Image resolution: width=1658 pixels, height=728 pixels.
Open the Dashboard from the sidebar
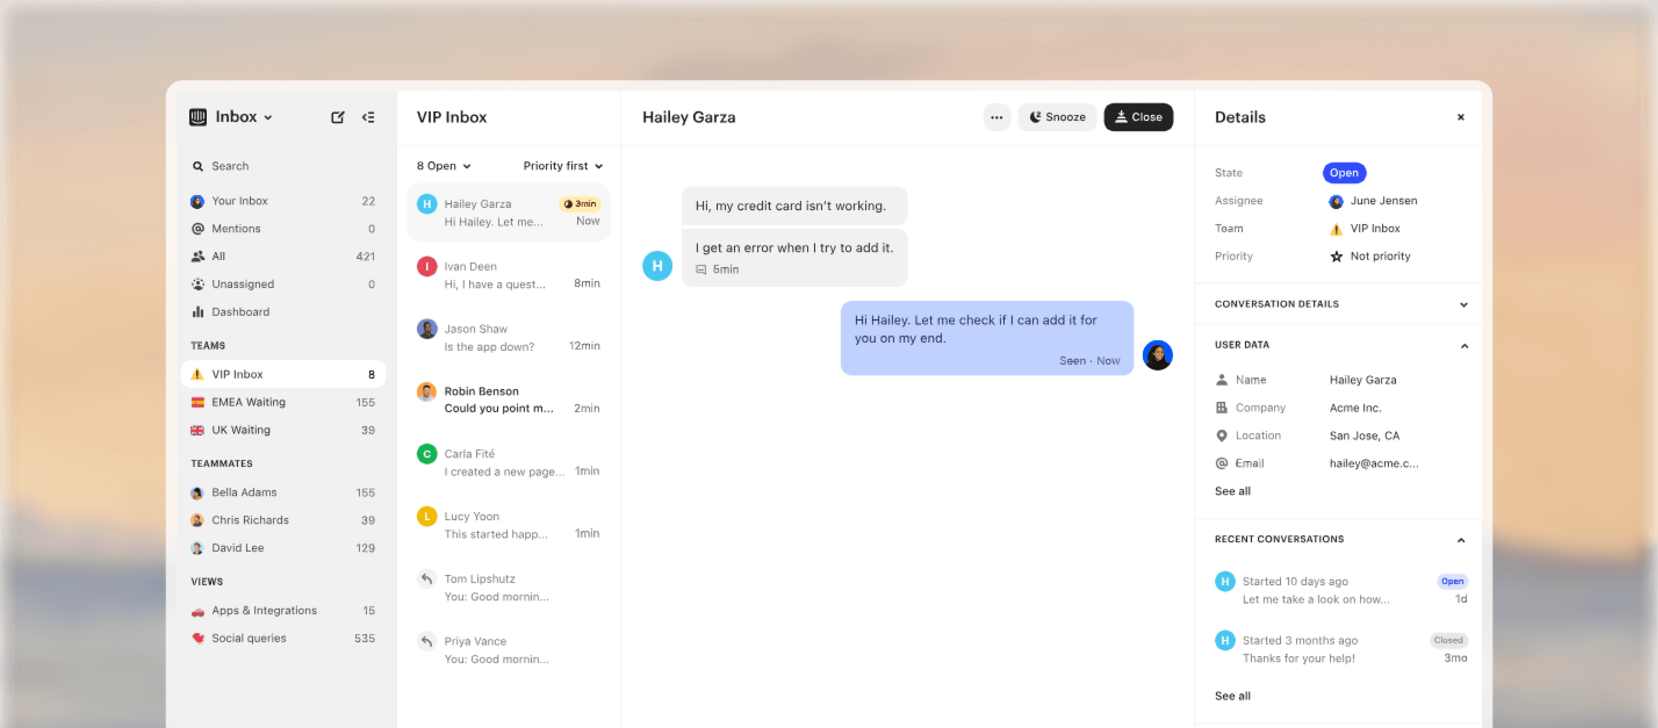241,312
